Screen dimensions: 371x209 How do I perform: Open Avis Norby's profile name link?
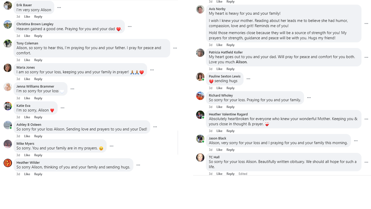click(217, 9)
